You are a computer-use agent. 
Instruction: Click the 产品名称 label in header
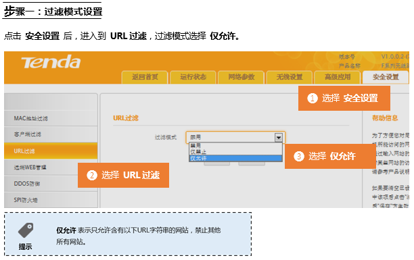pyautogui.click(x=350, y=66)
